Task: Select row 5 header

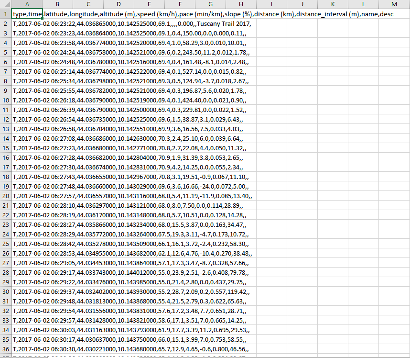Action: [x=5, y=52]
